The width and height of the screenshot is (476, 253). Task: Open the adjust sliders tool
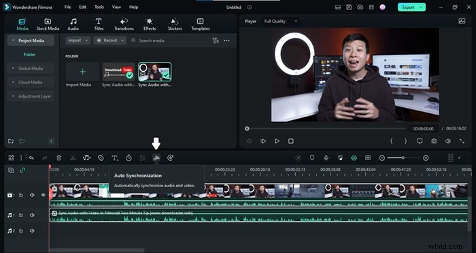click(x=143, y=157)
